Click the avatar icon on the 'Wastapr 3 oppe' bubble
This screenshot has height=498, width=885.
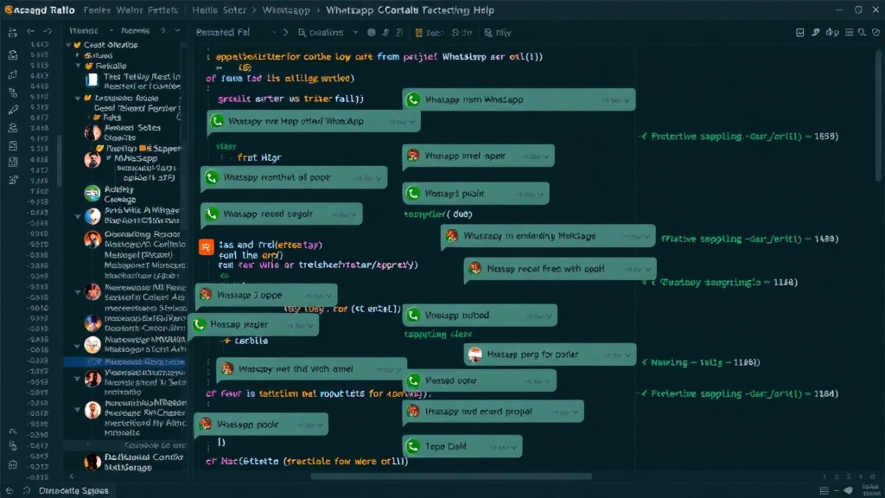pos(206,295)
